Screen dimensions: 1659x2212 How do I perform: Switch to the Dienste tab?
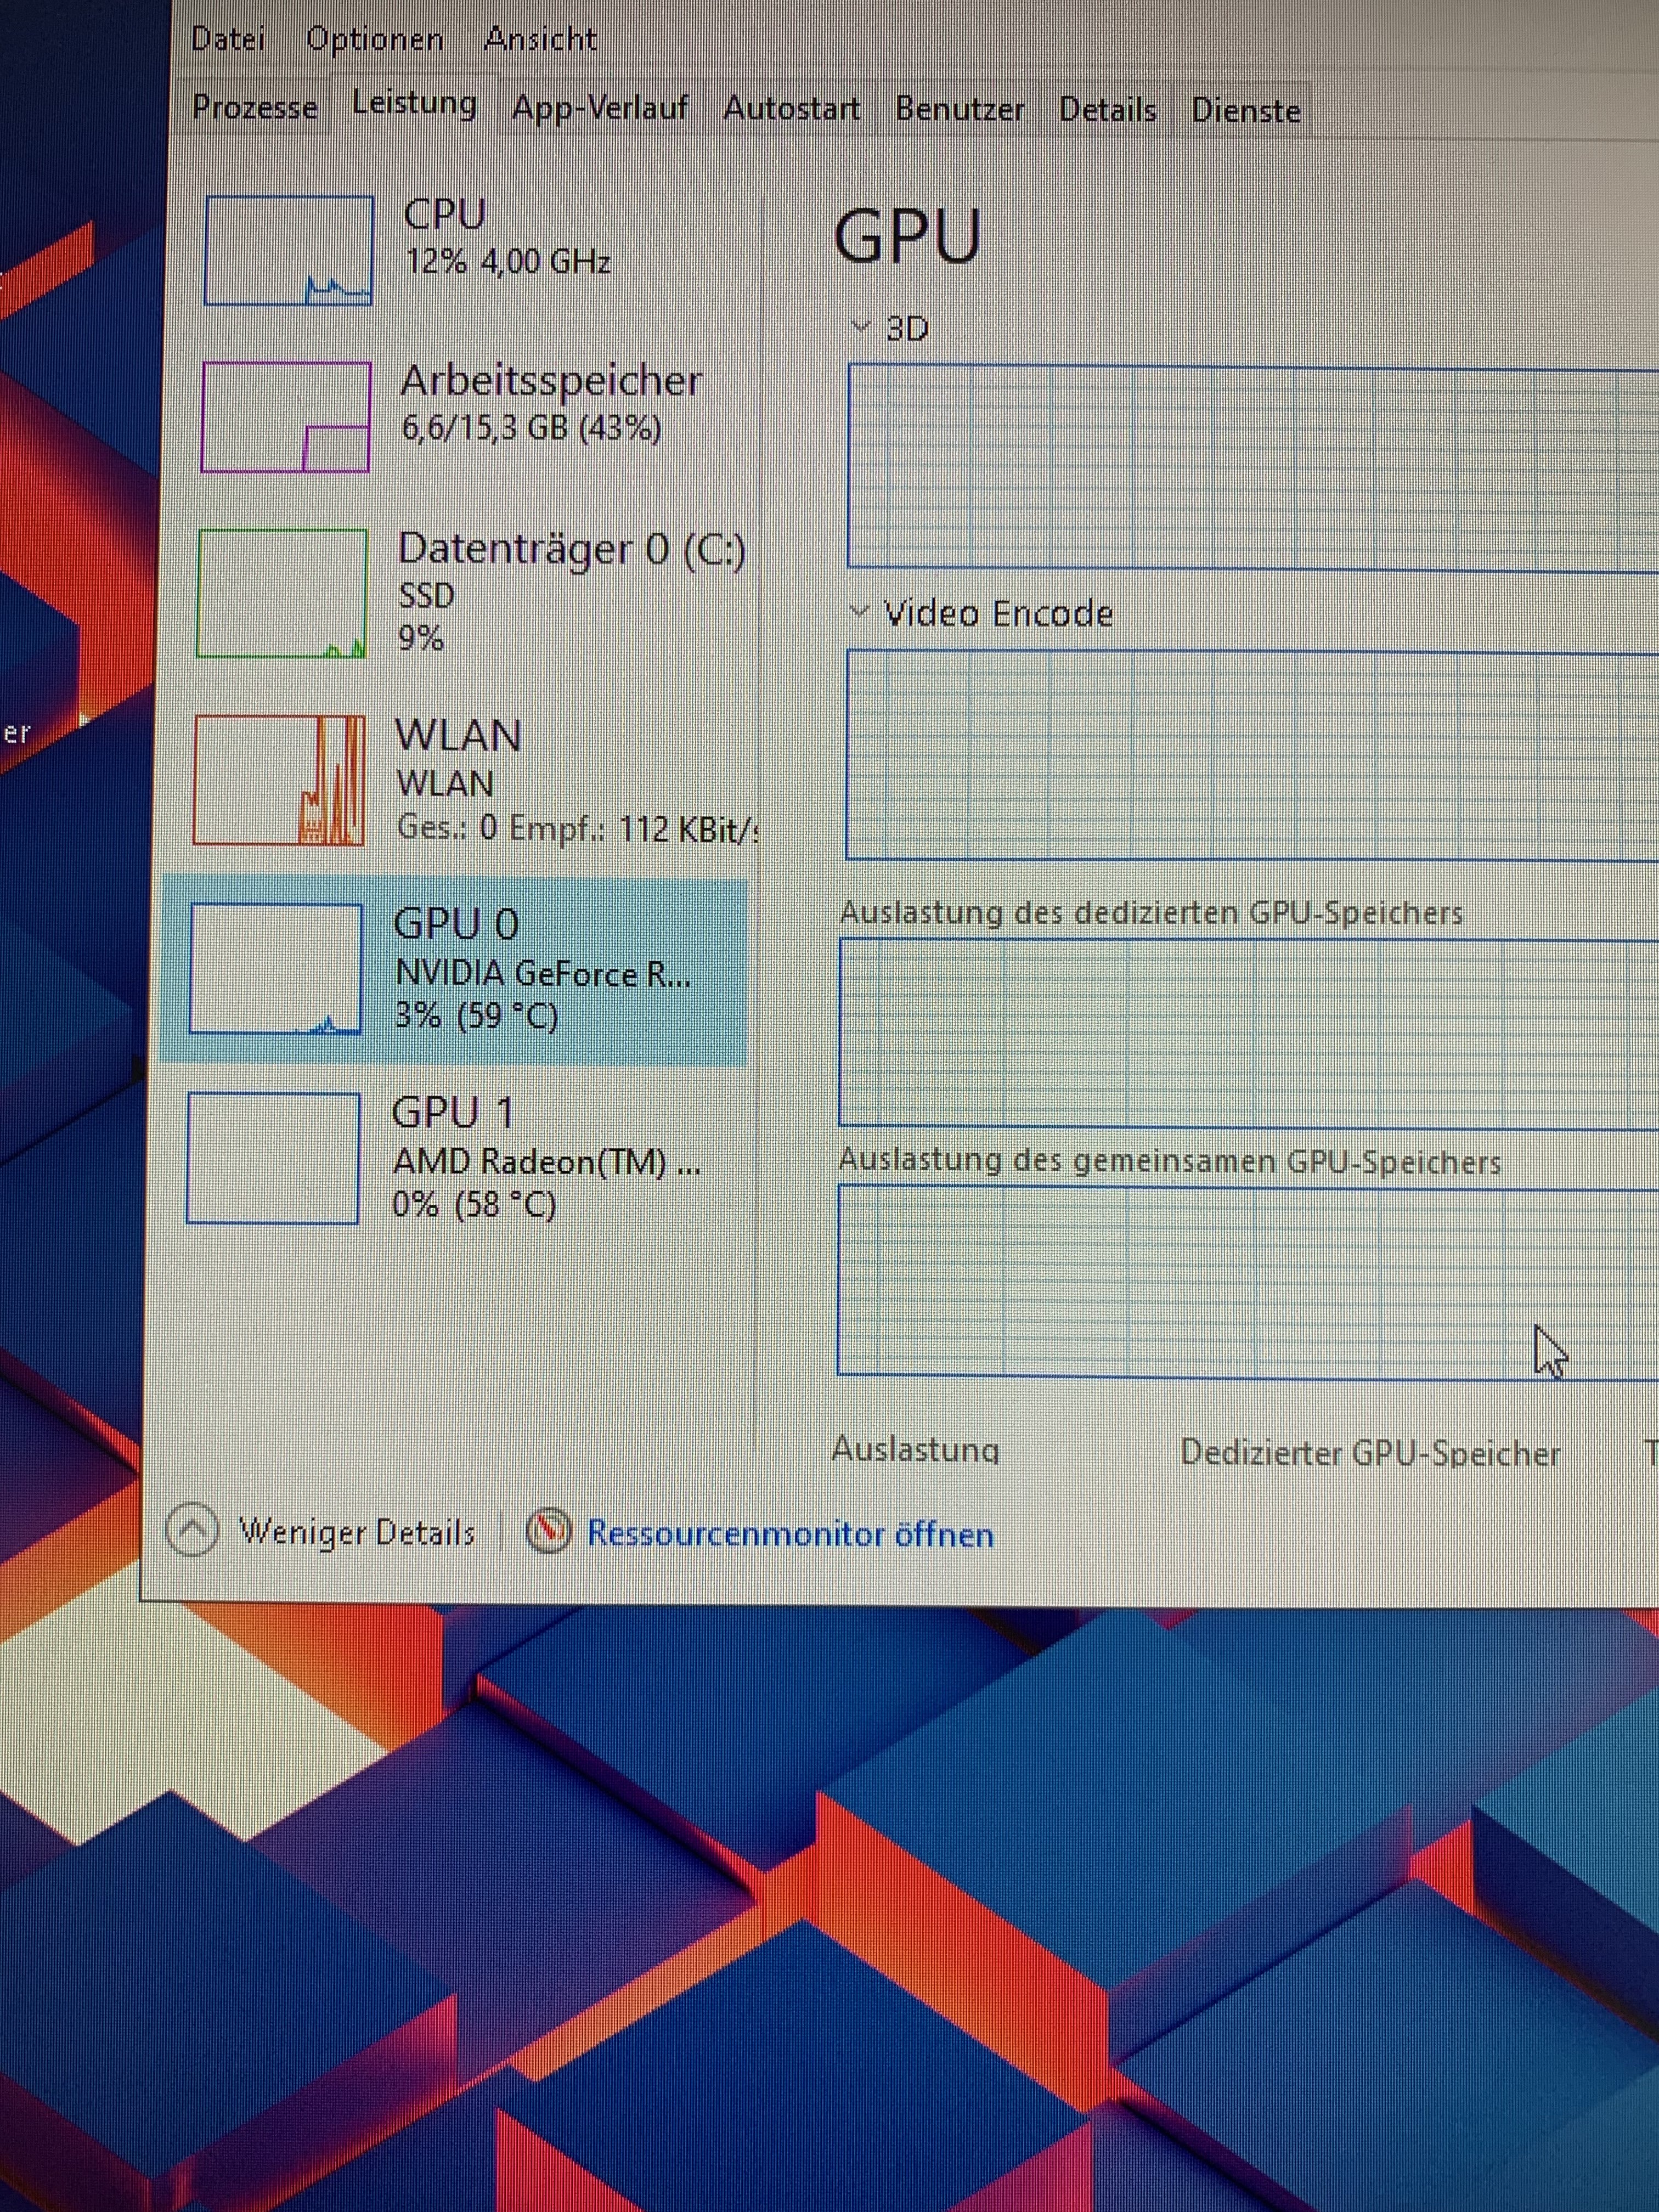pyautogui.click(x=1245, y=110)
